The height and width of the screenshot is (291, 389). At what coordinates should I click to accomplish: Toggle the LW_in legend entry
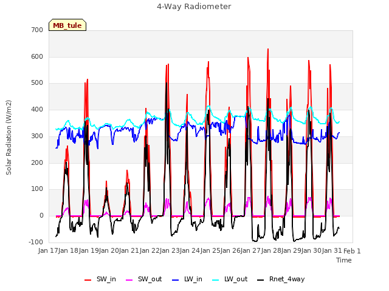tap(187, 279)
